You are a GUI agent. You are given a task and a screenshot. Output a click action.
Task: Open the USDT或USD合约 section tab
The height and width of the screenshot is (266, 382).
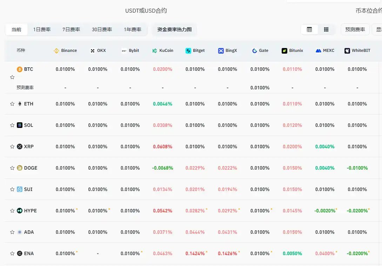point(146,11)
